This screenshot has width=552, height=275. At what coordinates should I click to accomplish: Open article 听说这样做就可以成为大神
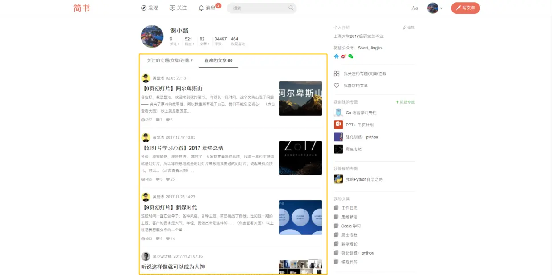click(x=173, y=267)
